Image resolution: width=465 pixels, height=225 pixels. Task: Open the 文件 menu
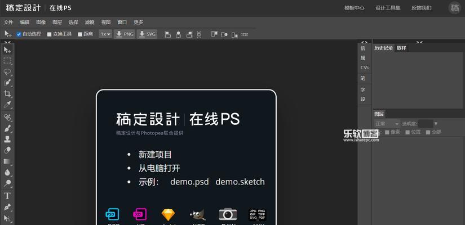(8, 22)
